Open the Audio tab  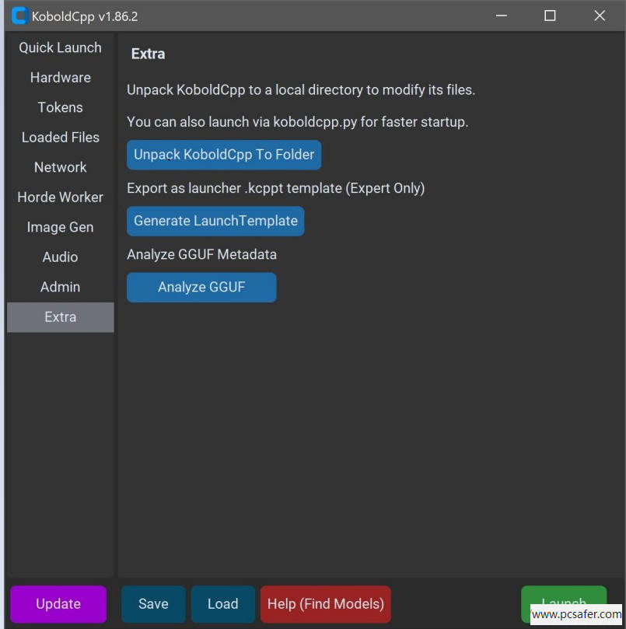pos(60,257)
